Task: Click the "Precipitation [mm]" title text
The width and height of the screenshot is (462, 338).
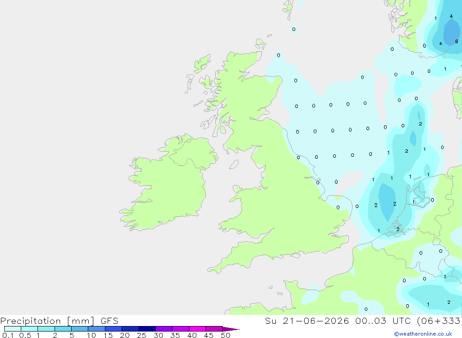Action: point(47,321)
